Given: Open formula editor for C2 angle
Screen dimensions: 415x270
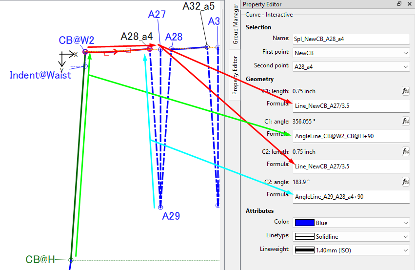Looking at the screenshot, I should (406, 182).
